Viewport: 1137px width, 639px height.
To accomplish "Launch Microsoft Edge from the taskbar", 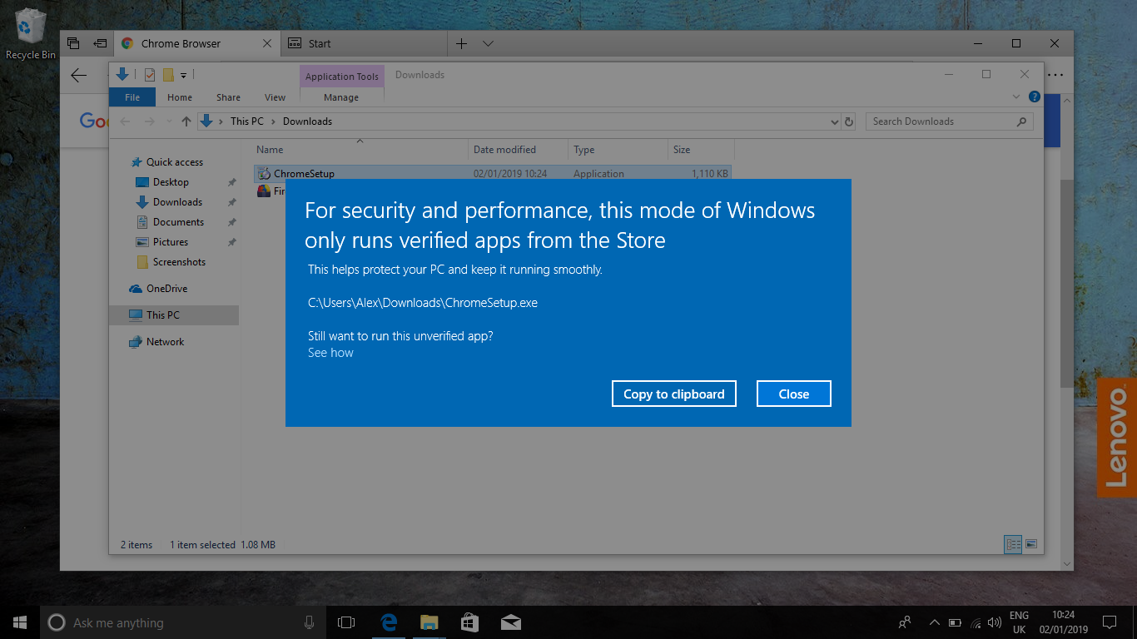I will tap(389, 622).
